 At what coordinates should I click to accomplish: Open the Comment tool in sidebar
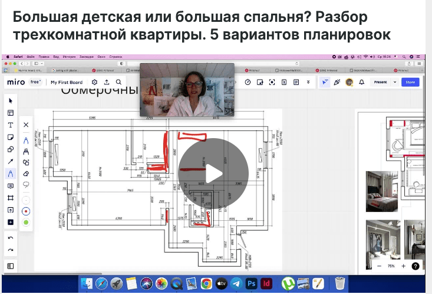(x=10, y=185)
